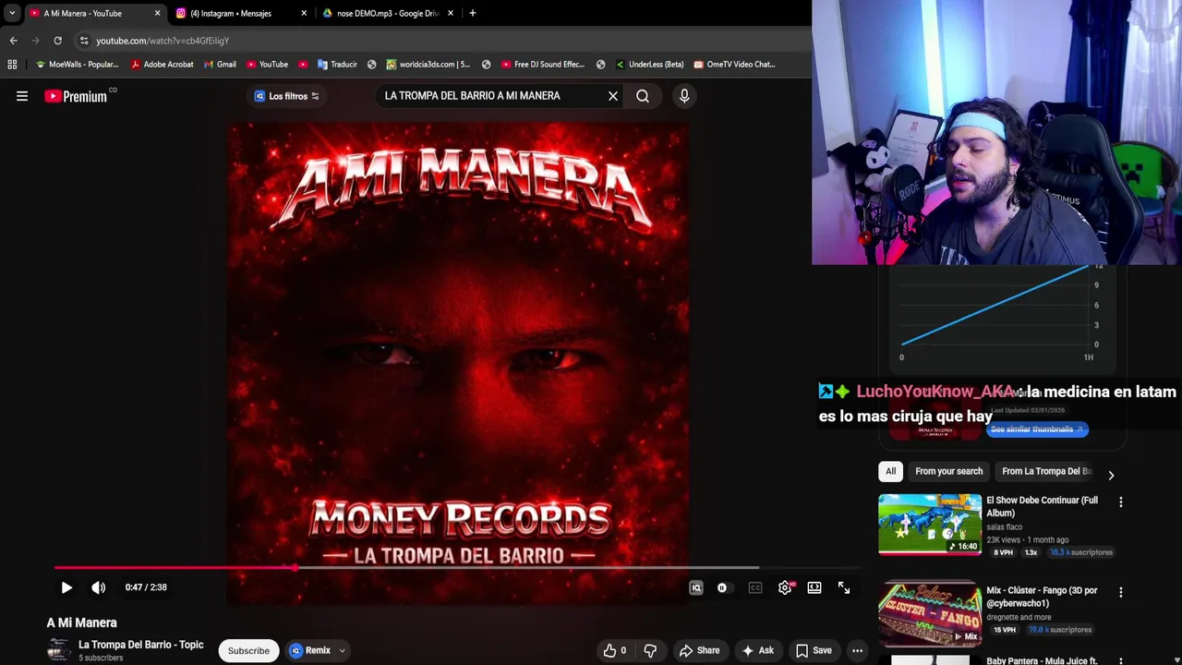Click the channel avatar thumbnail
1182x665 pixels.
[x=59, y=650]
